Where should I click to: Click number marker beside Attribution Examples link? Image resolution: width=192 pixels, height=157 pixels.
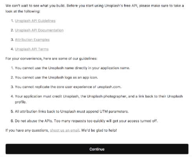(12, 40)
